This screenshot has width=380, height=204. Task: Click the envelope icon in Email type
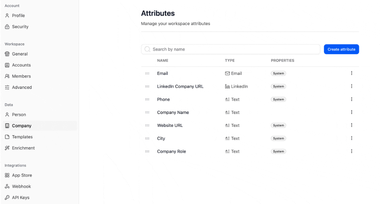(227, 73)
